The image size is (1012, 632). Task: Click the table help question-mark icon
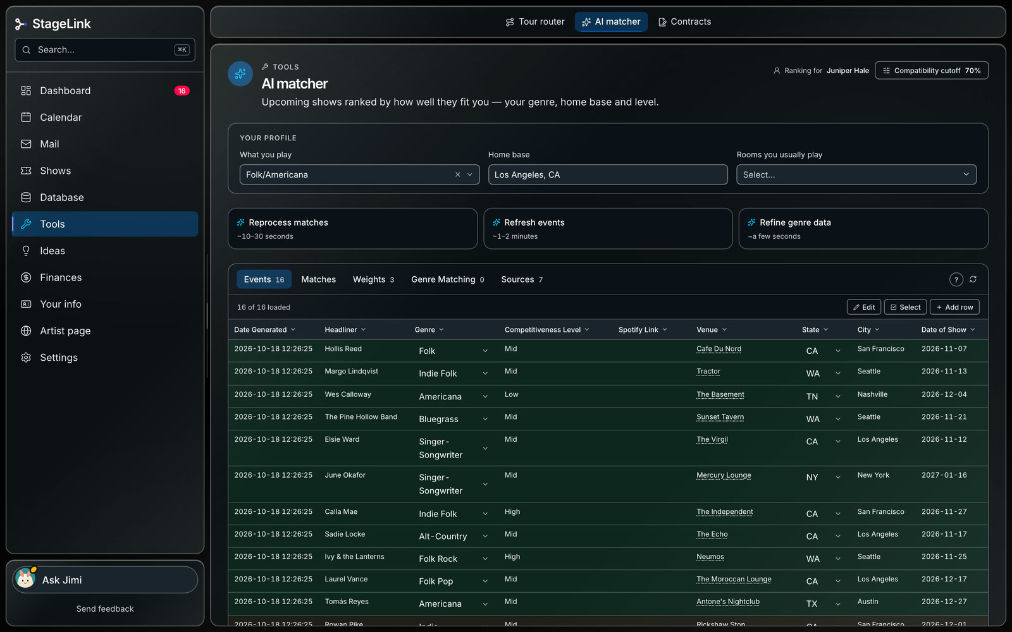click(956, 279)
